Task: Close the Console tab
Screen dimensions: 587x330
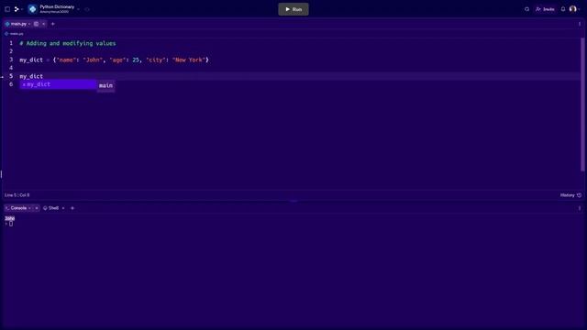Action: pos(37,208)
